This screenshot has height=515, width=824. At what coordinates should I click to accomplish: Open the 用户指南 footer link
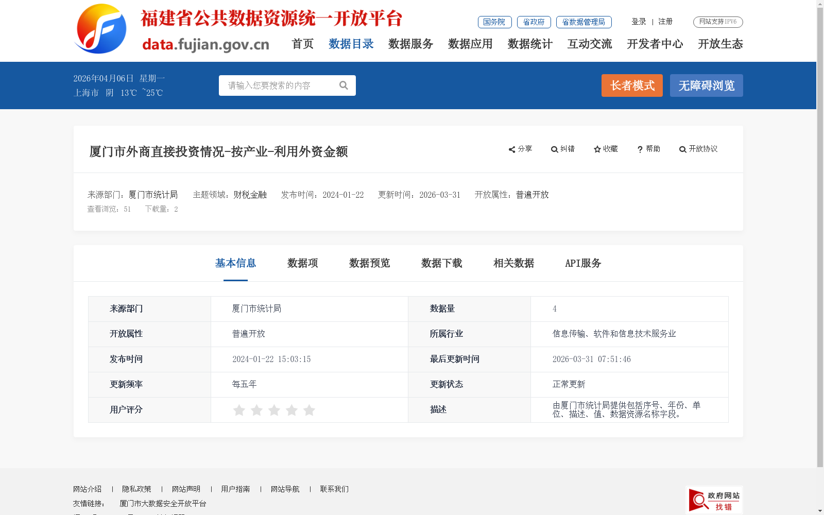[x=235, y=489]
